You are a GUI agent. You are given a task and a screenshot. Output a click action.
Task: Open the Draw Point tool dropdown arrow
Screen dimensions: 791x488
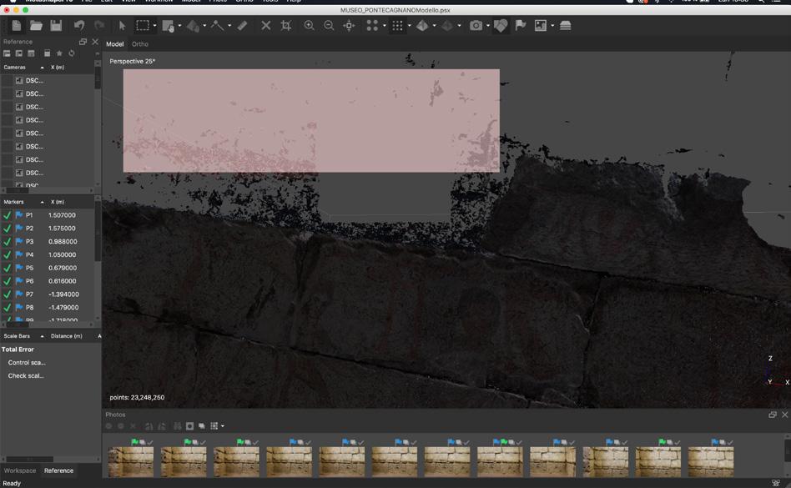229,26
